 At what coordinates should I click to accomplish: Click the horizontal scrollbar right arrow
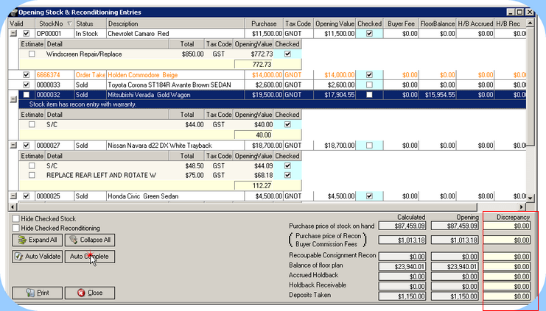pyautogui.click(x=522, y=207)
